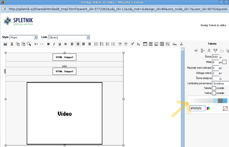
Task: Toggle underline formatting
Action: click(x=60, y=44)
